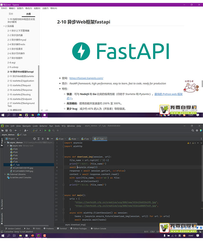The height and width of the screenshot is (241, 203).
Task: Open the 最快的 Python web 框架 link
Action: tap(168, 94)
